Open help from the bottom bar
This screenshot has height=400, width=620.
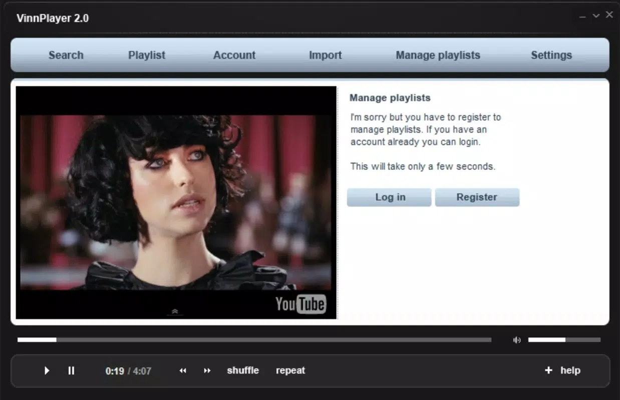pyautogui.click(x=570, y=370)
